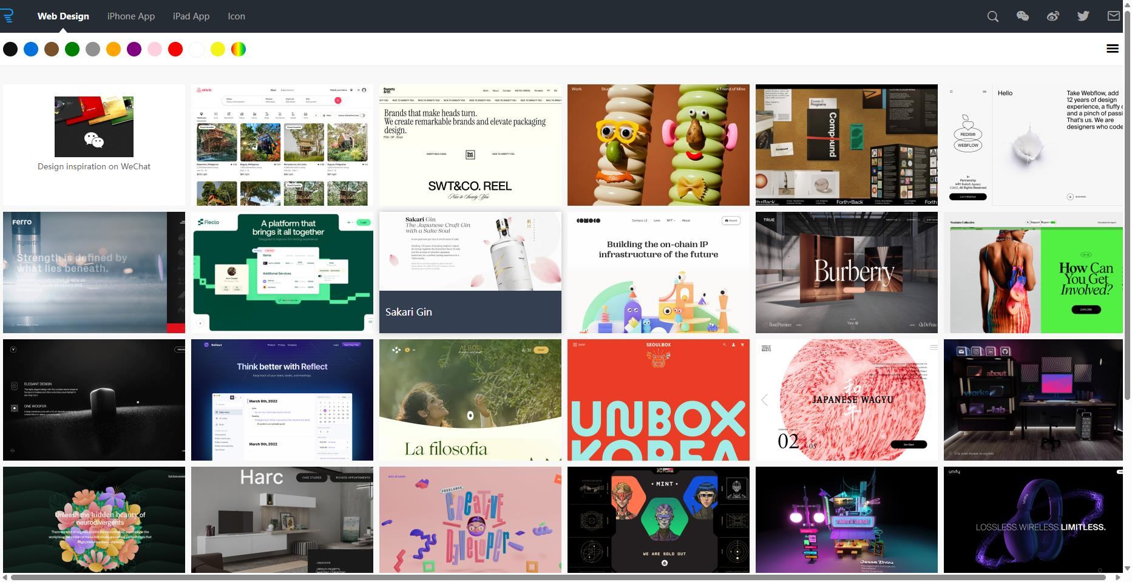Click the Twitter bird icon
The image size is (1132, 582).
[x=1083, y=16]
